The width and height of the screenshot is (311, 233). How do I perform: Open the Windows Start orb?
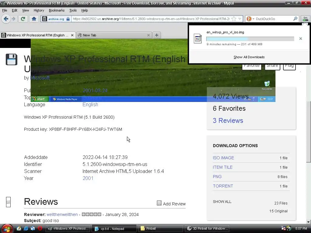(x=7, y=228)
